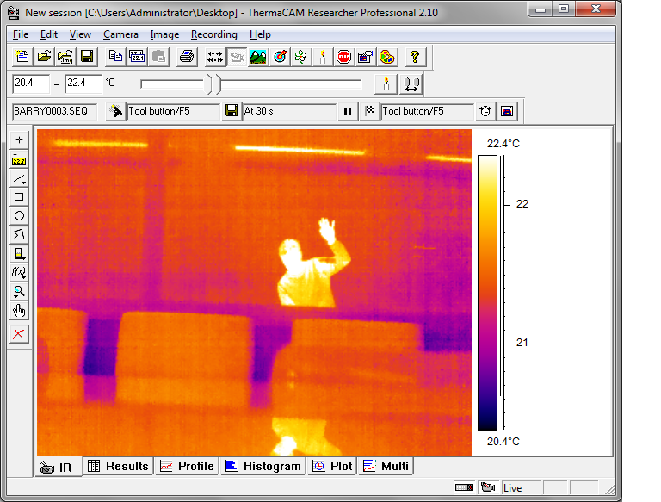Click the print icon in toolbar
The height and width of the screenshot is (502, 661).
[x=186, y=57]
